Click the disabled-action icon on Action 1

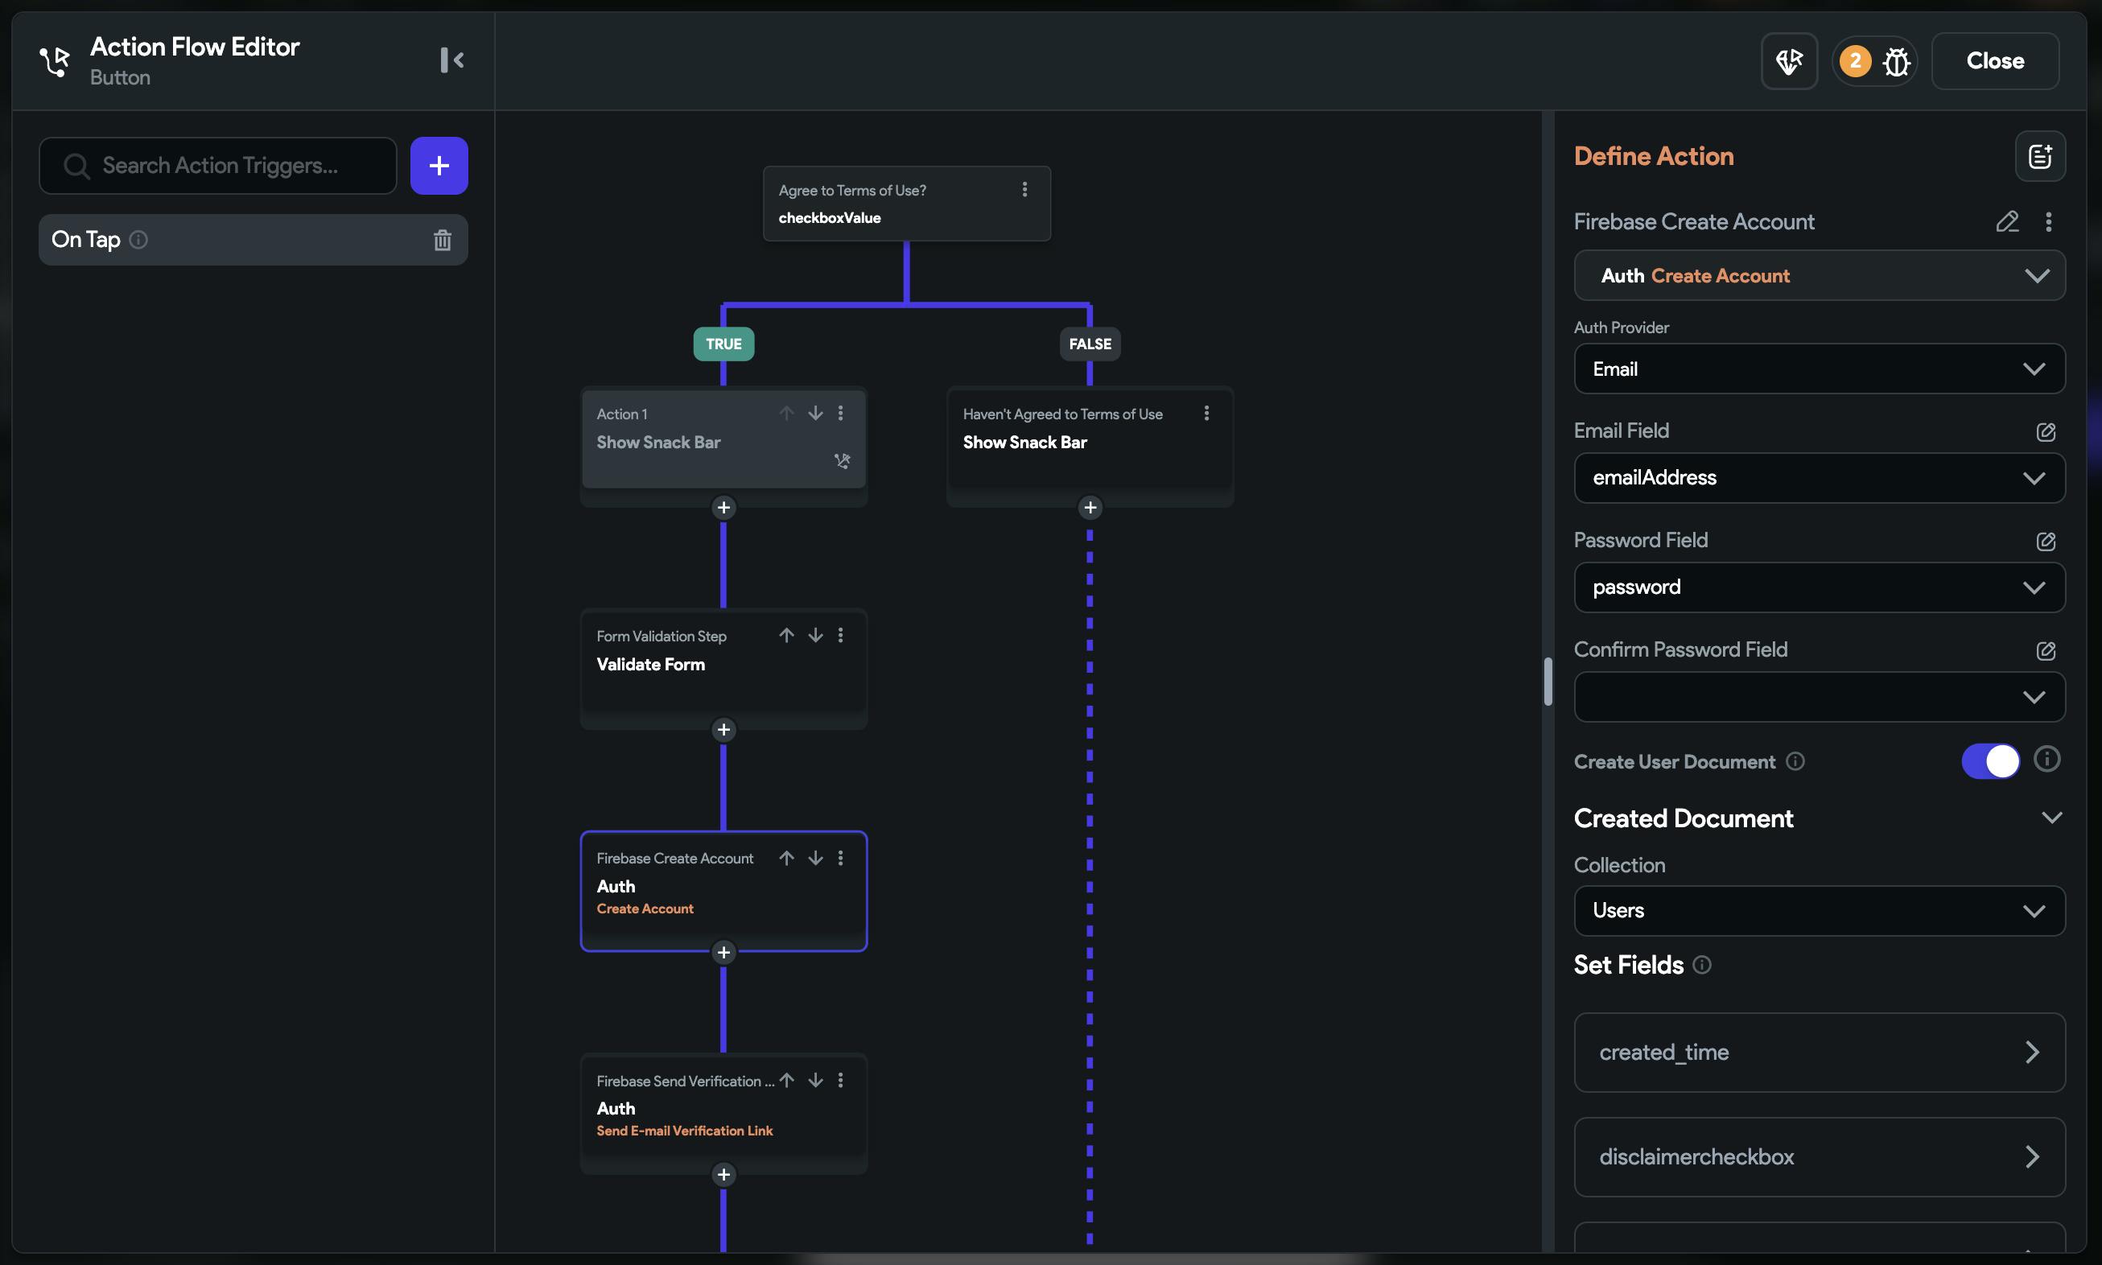(841, 461)
